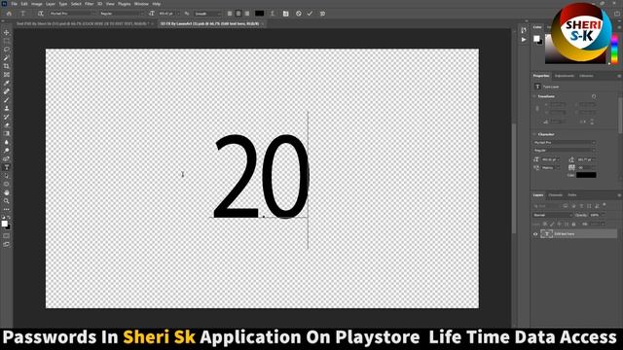623x350 pixels.
Task: Select the Move tool
Action: point(7,32)
